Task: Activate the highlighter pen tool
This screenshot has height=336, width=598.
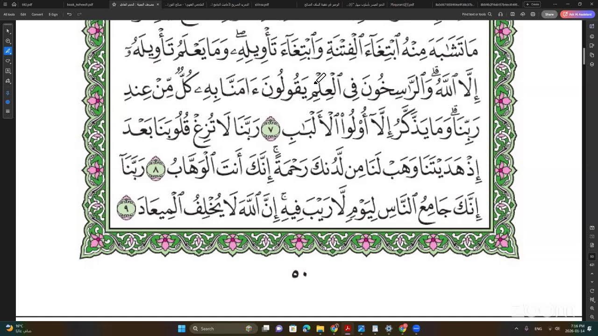Action: click(8, 51)
